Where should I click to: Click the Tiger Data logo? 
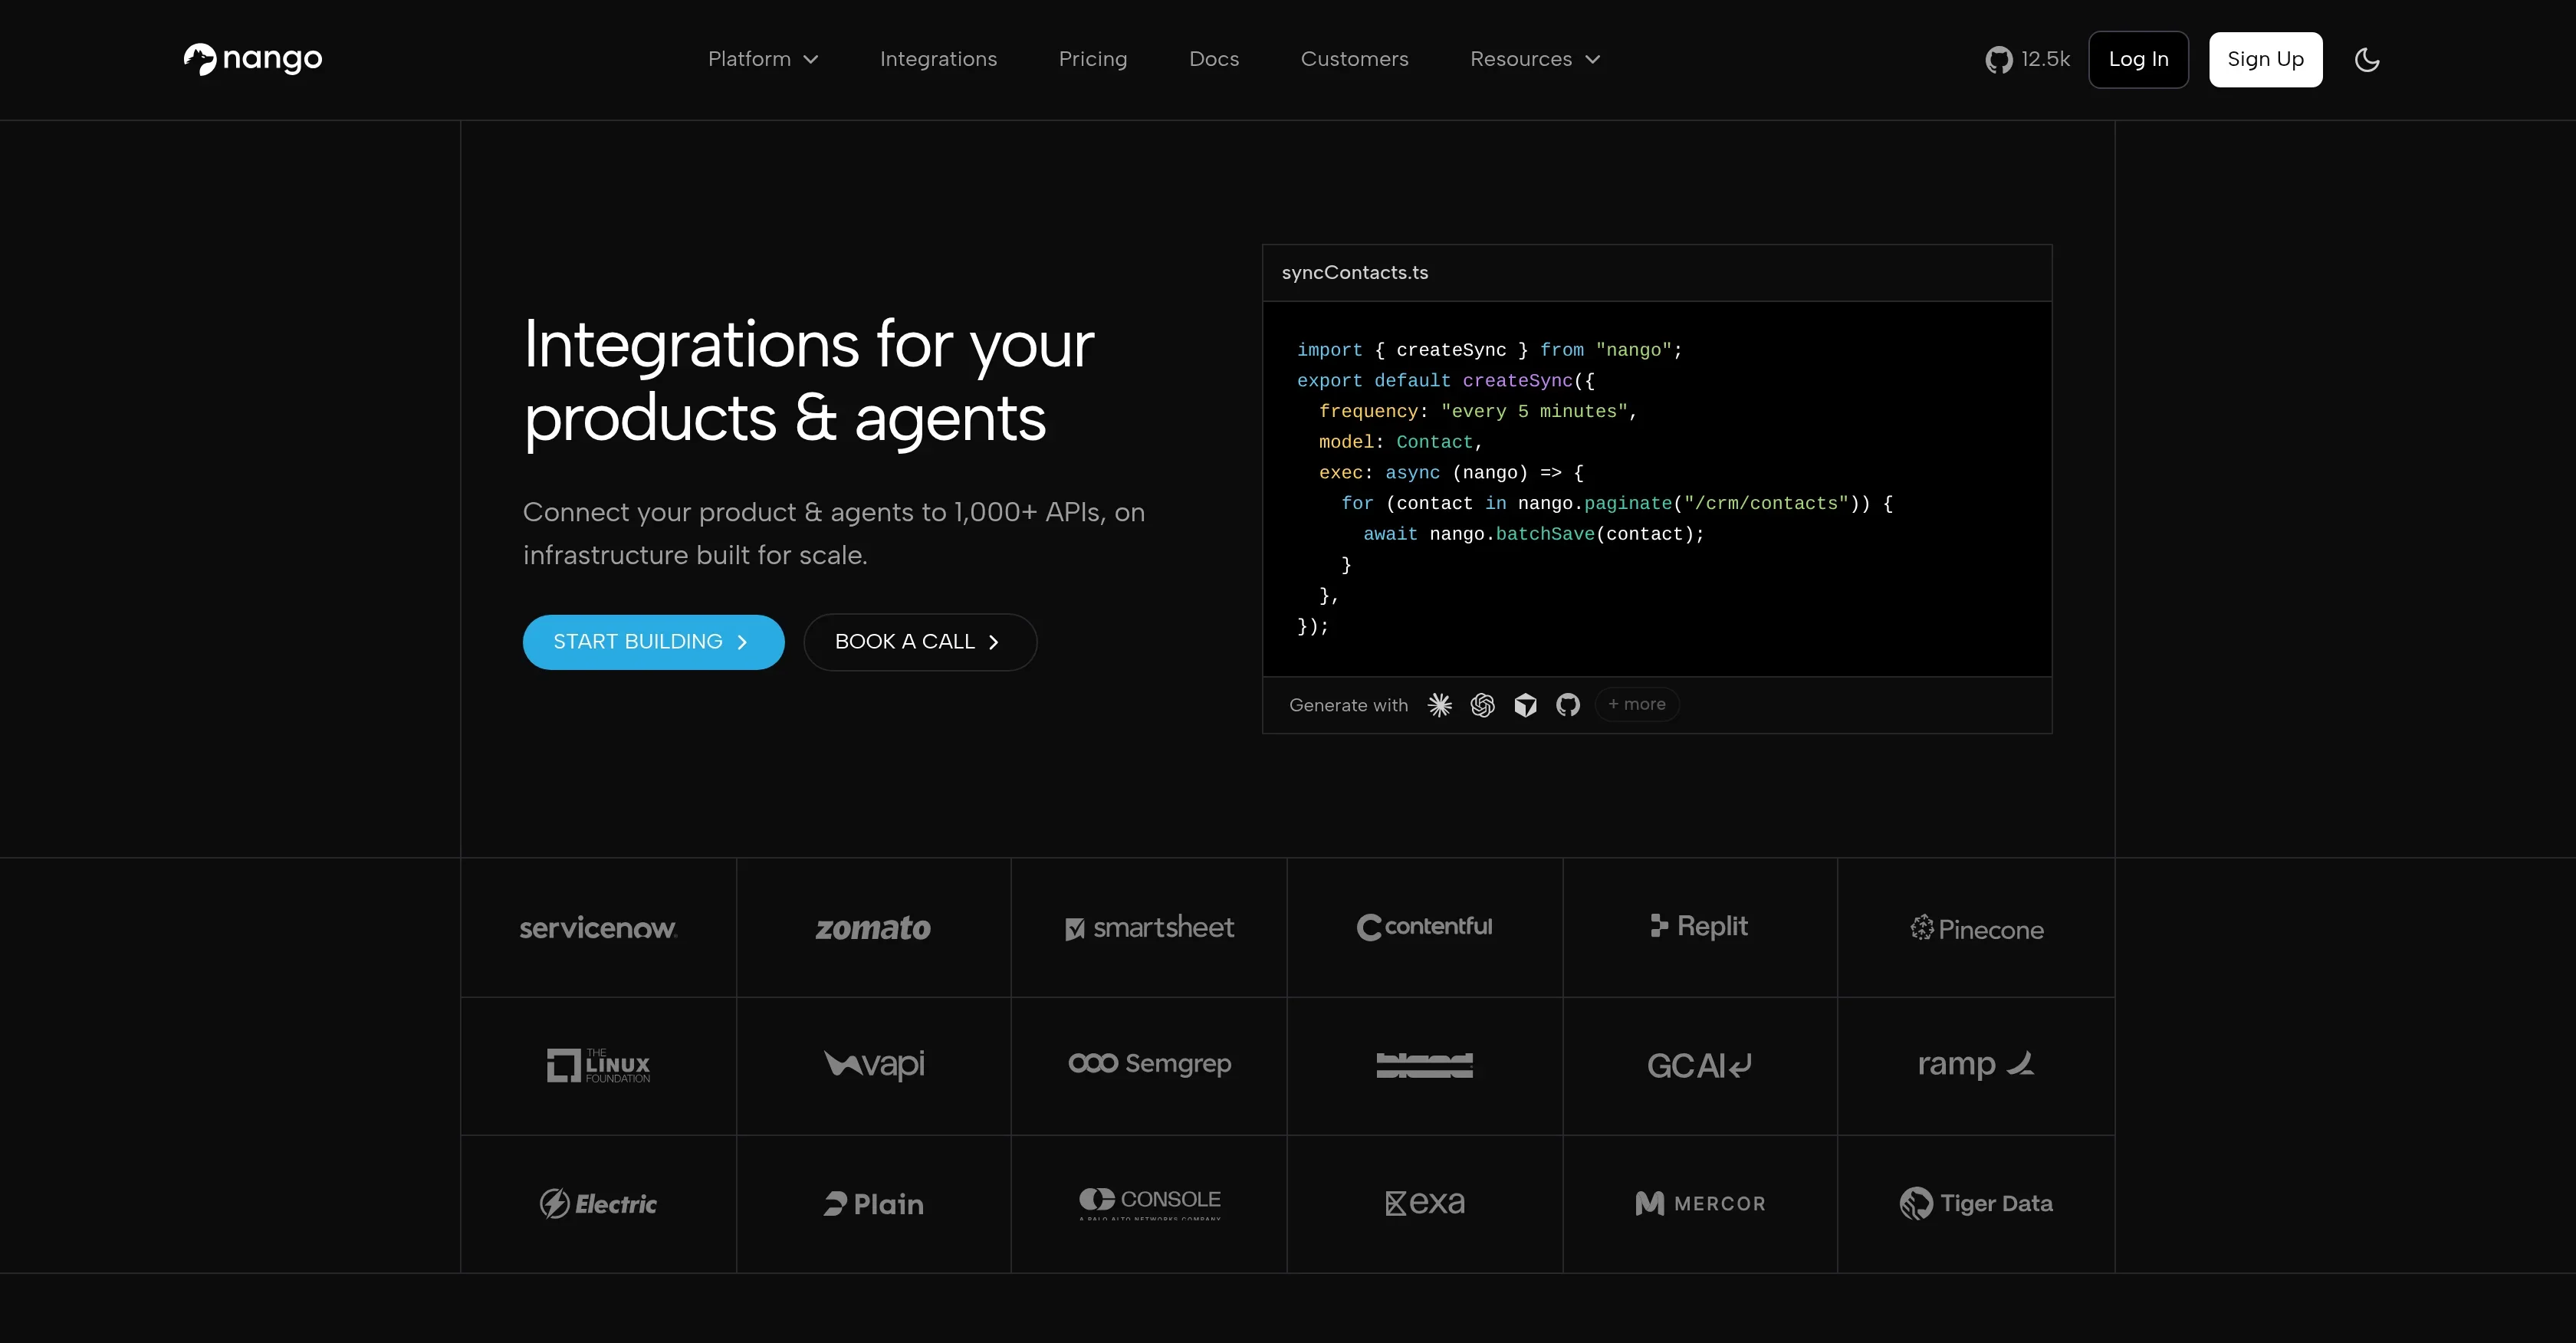coord(1976,1204)
